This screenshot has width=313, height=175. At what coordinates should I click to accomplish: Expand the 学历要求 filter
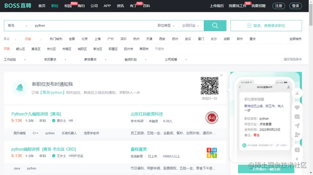tap(55, 59)
